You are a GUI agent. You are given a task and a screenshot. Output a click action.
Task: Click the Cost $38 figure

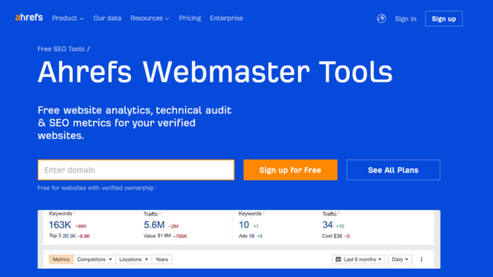tap(332, 236)
